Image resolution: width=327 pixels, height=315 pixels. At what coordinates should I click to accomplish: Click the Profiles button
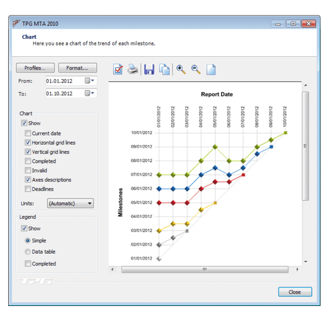click(36, 68)
